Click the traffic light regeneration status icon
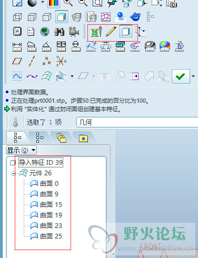 [16, 122]
